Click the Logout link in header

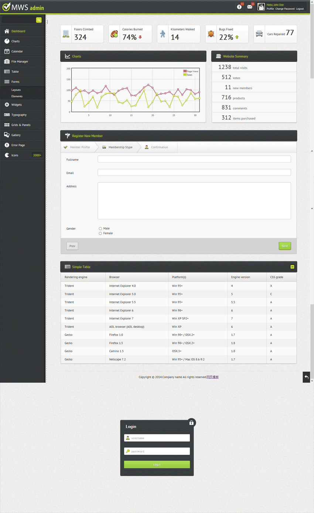tap(300, 9)
